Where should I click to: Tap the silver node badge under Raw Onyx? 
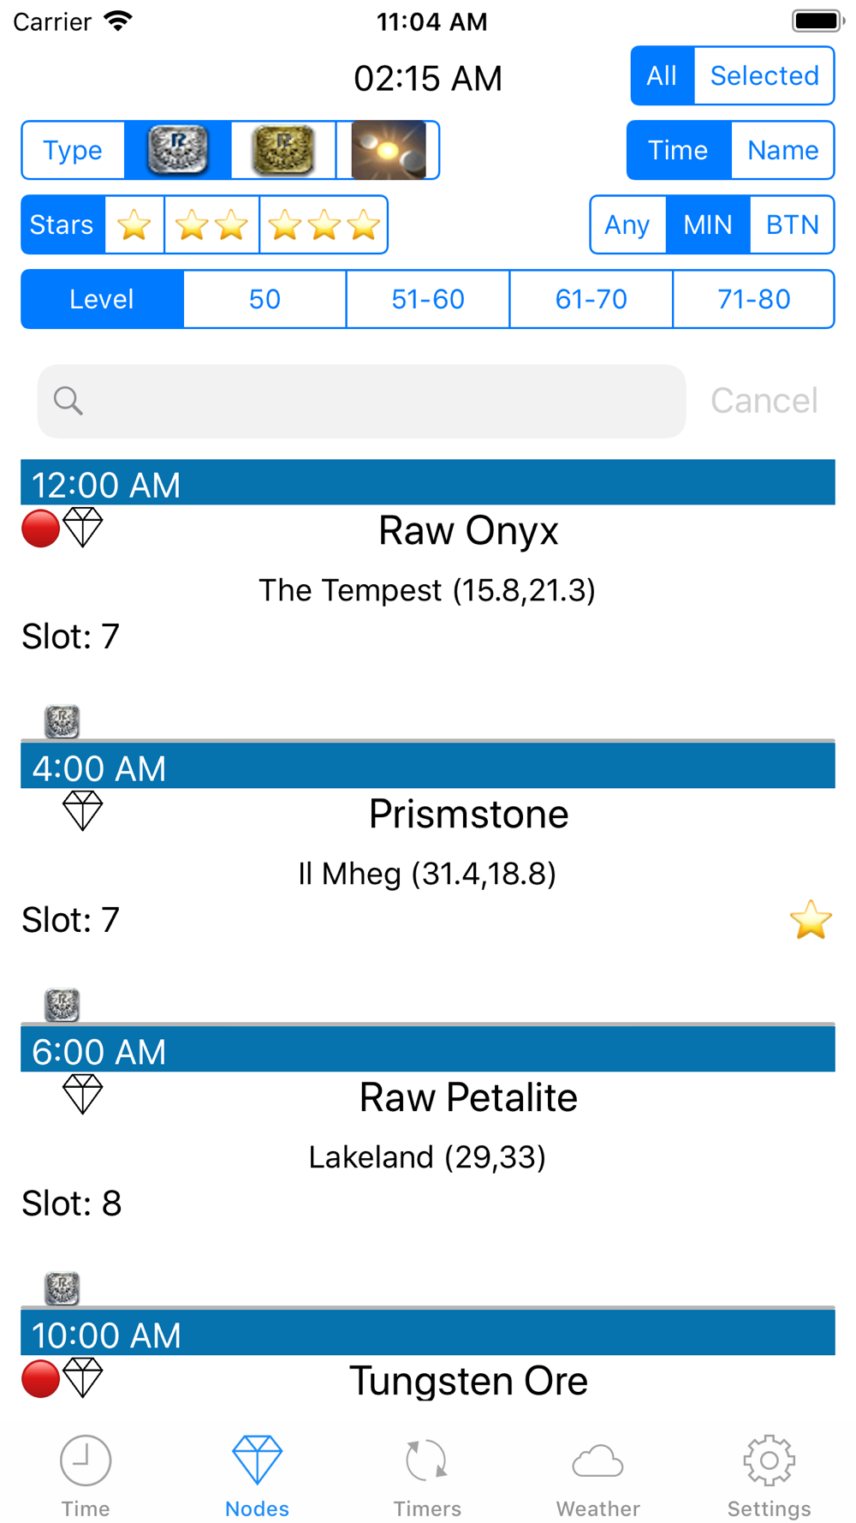pos(62,721)
